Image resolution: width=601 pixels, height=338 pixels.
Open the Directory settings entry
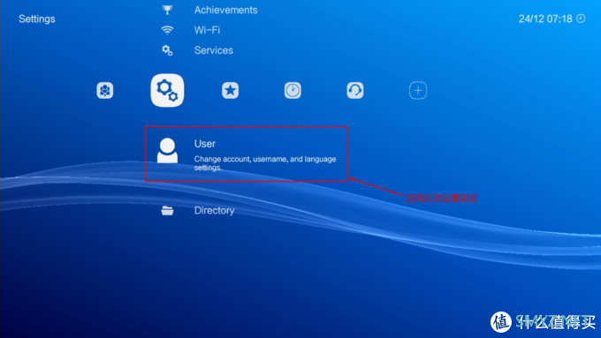click(214, 210)
